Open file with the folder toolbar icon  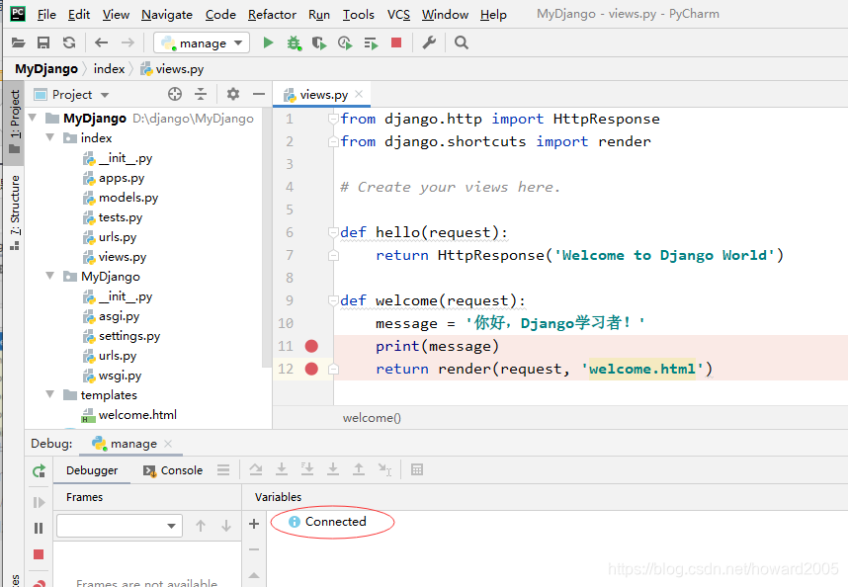pyautogui.click(x=19, y=42)
